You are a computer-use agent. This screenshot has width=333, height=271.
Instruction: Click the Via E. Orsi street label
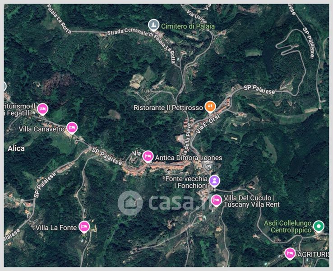(207, 123)
